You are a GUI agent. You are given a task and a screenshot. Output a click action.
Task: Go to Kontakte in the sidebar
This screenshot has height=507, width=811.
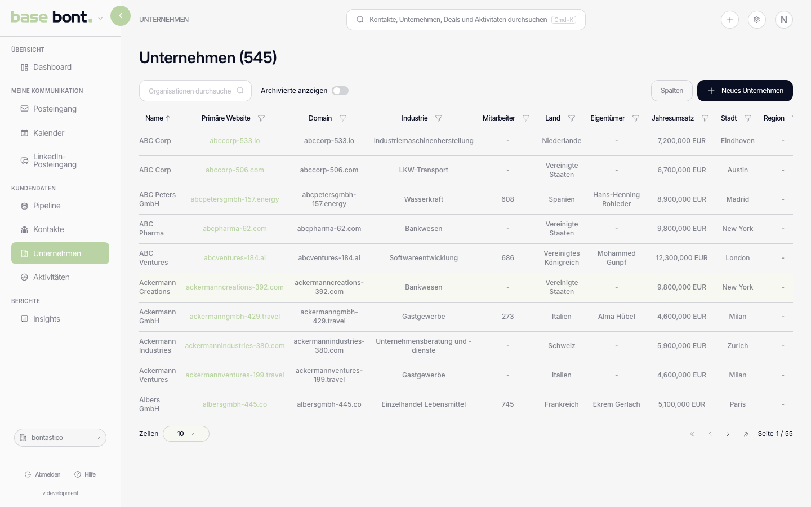tap(60, 229)
